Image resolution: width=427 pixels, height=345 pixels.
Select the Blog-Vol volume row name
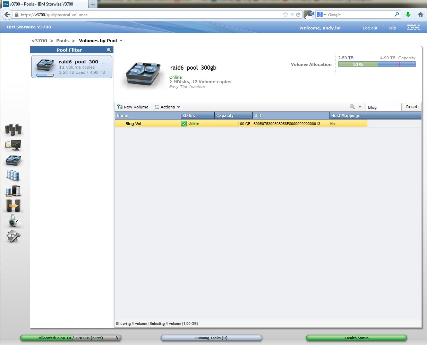(133, 124)
